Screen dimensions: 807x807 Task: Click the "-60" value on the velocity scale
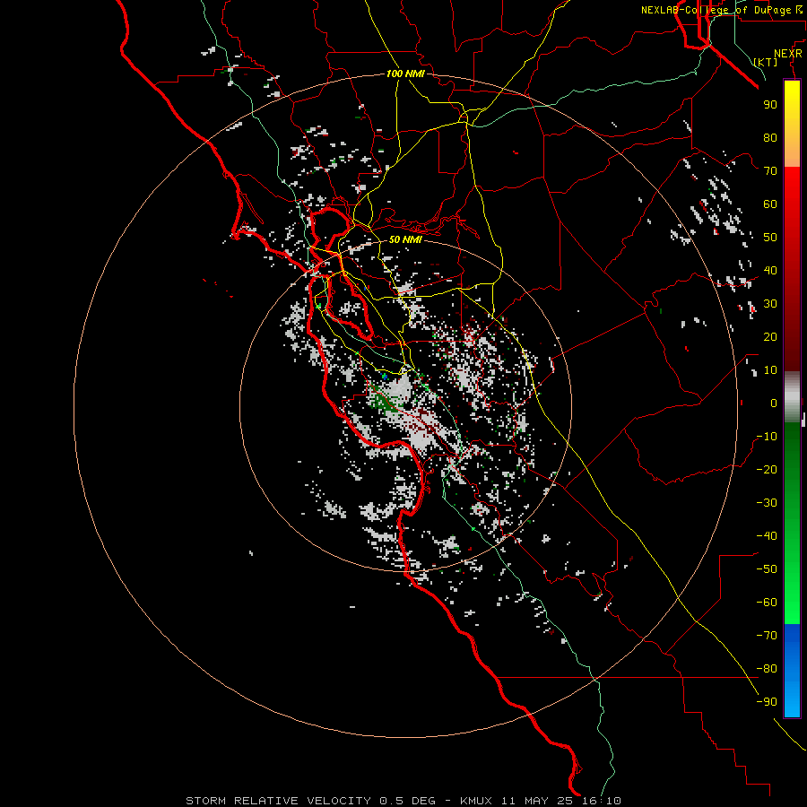(767, 603)
